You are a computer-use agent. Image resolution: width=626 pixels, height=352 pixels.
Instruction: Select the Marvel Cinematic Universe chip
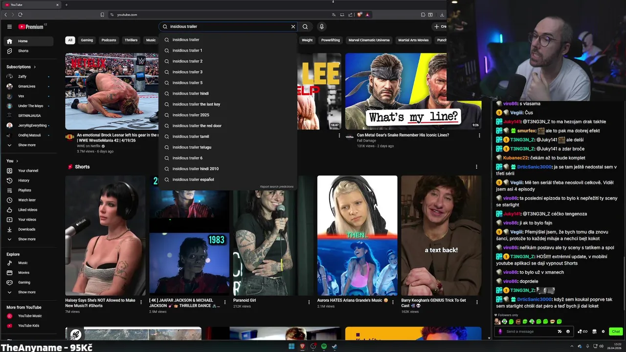pos(369,40)
